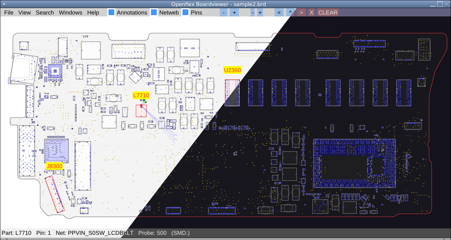This screenshot has height=240, width=451.
Task: Open the Search menu
Action: pos(45,12)
